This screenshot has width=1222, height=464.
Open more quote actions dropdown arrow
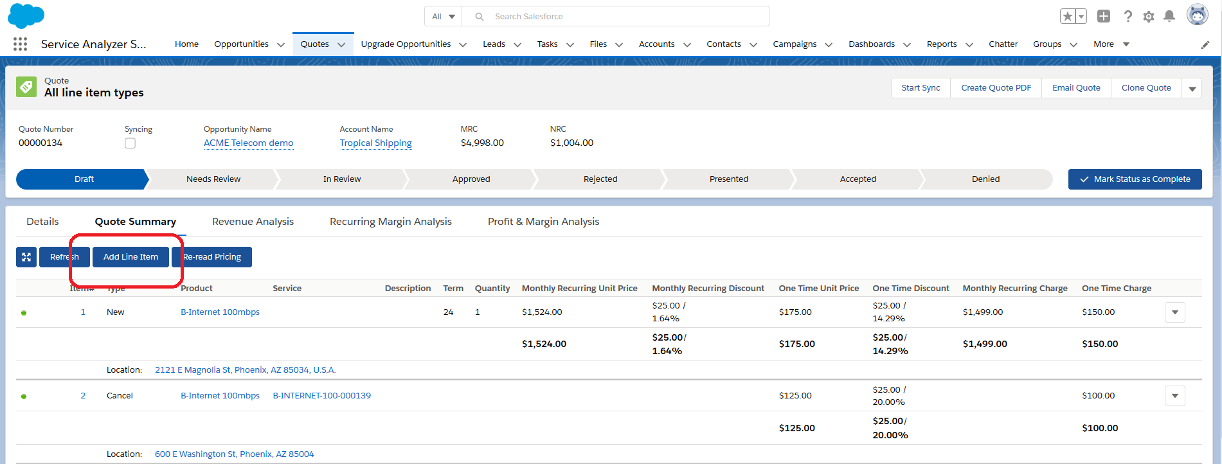pos(1192,88)
